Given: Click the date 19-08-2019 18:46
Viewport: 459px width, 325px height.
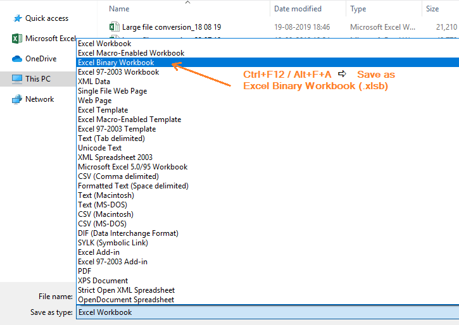Looking at the screenshot, I should point(302,27).
